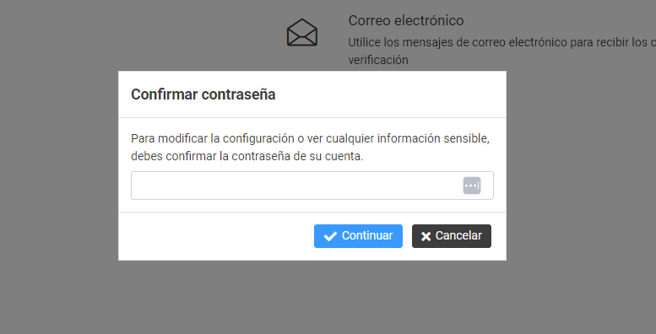The height and width of the screenshot is (334, 656).
Task: Click the open envelope email icon
Action: click(302, 33)
